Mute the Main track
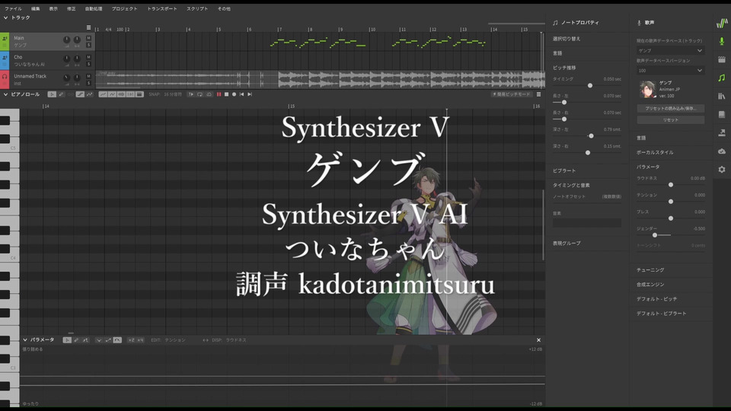Image resolution: width=731 pixels, height=411 pixels. tap(88, 38)
